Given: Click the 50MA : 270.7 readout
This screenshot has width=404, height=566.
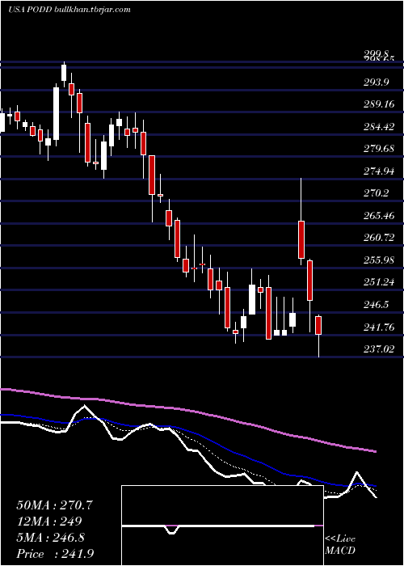Looking at the screenshot, I should [x=54, y=505].
